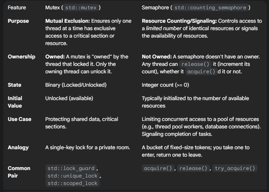Click the try_acquire() code chip

235,168
